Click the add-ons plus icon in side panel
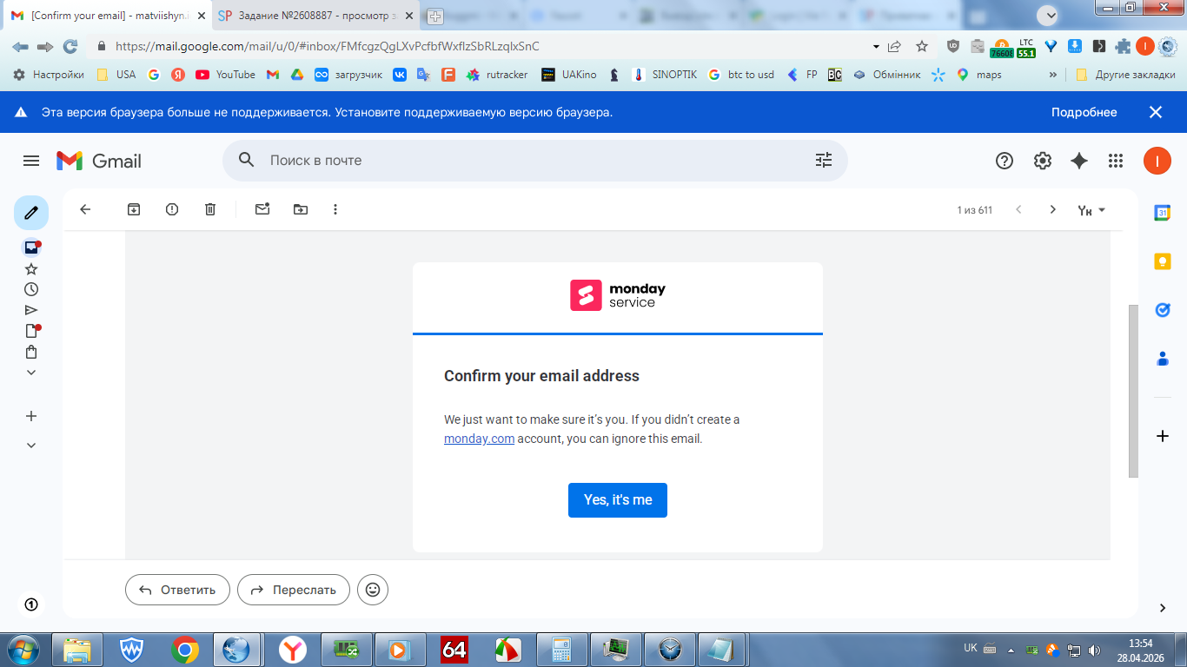Screen dimensions: 1187x667 (1163, 436)
